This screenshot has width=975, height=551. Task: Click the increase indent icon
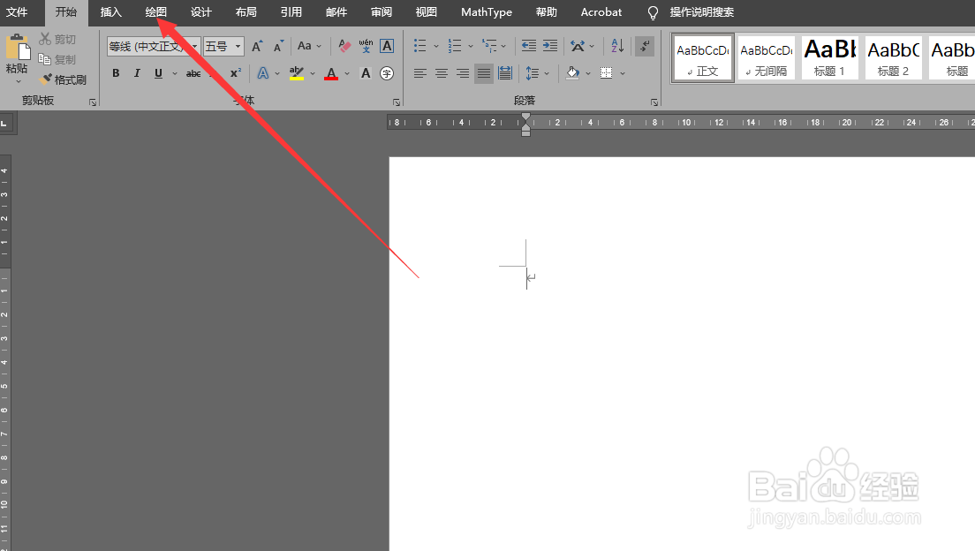click(550, 46)
